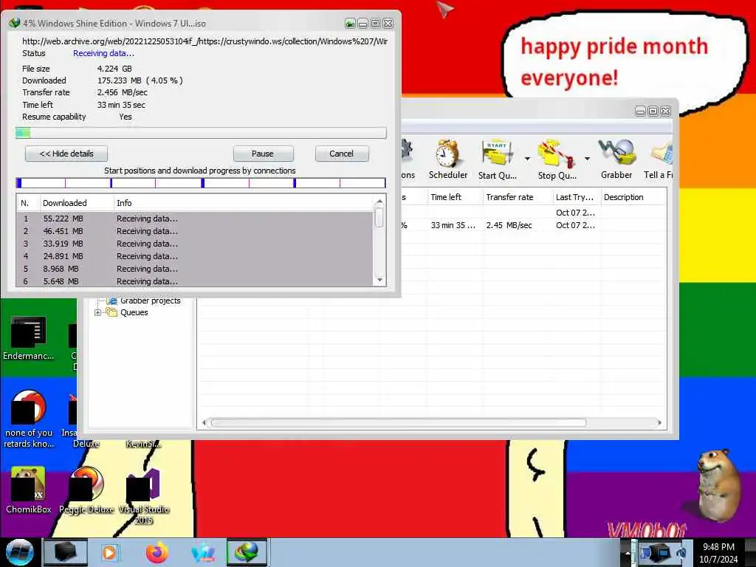The image size is (756, 567).
Task: Click the overall download progress bar
Action: 201,133
